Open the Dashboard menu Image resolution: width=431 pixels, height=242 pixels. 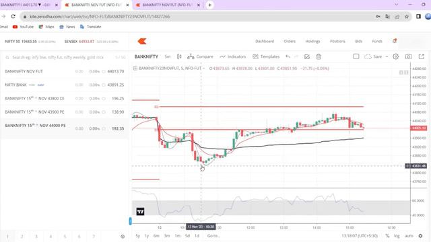pyautogui.click(x=265, y=41)
